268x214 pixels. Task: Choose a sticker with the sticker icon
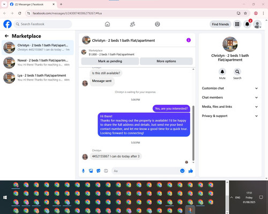[99, 171]
